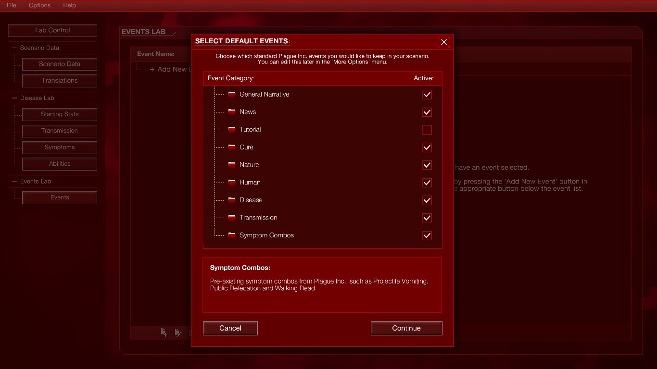
Task: Select the News category label
Action: [x=248, y=112]
